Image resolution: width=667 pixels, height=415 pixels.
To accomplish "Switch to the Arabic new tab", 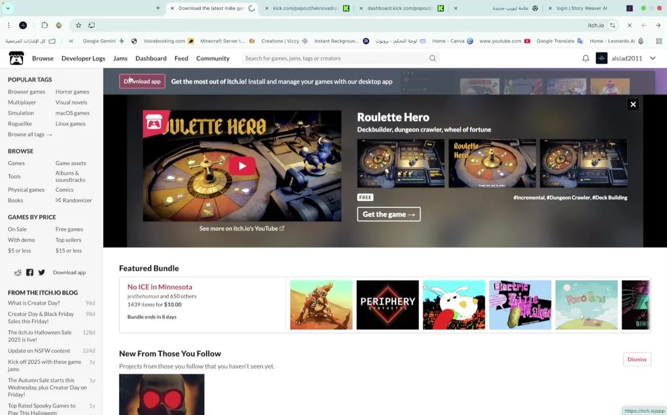I will click(498, 8).
